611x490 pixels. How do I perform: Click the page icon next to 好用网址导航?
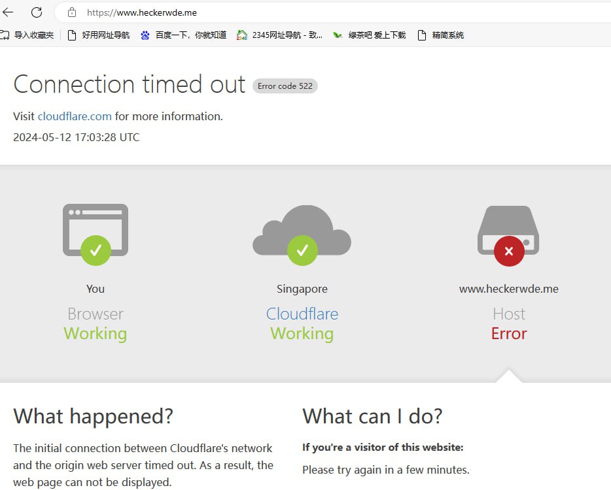tap(72, 35)
